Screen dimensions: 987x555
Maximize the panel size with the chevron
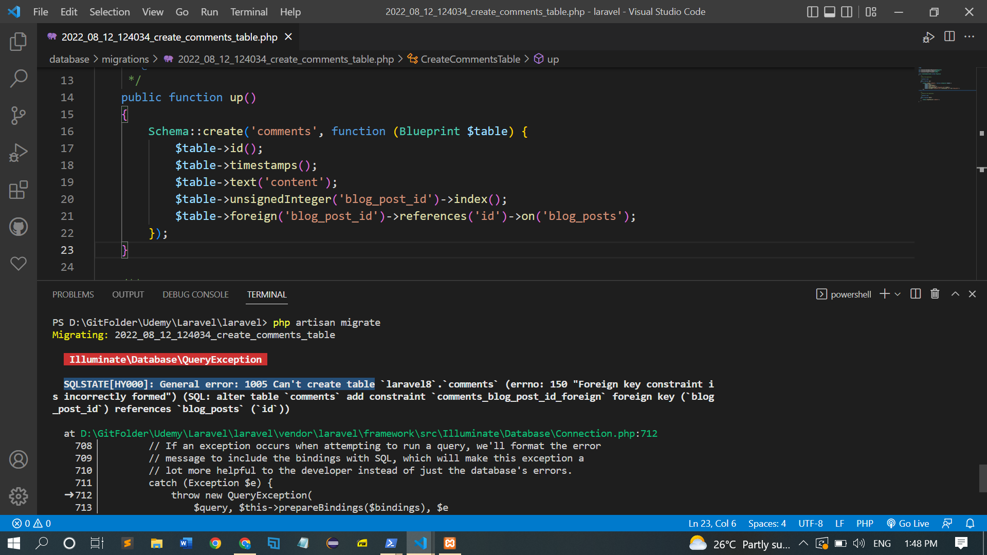[x=955, y=294]
